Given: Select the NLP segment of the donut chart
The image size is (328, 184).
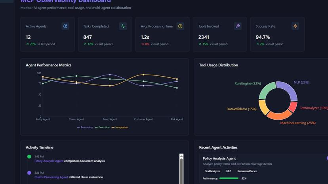Looking at the screenshot, I should click(288, 89).
